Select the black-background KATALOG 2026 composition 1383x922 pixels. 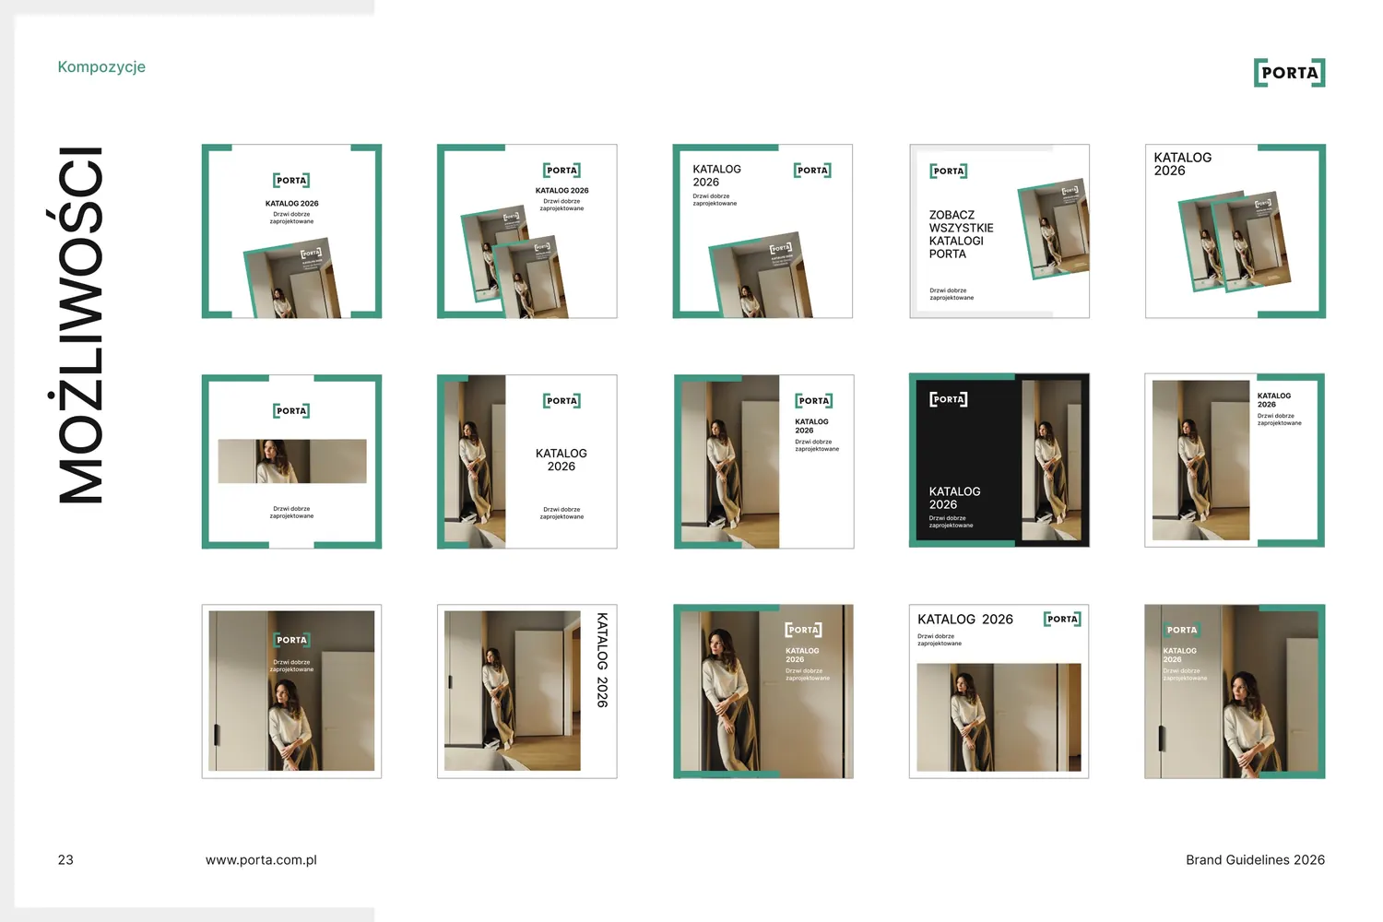(999, 460)
